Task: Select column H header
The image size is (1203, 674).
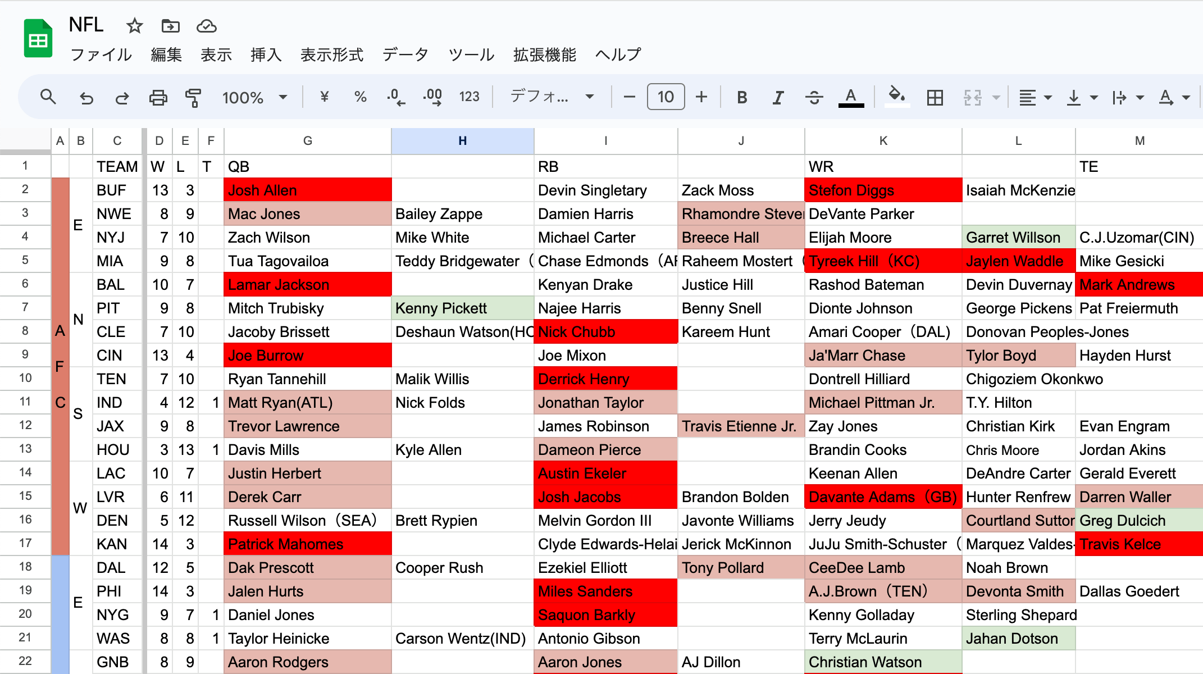Action: (462, 141)
